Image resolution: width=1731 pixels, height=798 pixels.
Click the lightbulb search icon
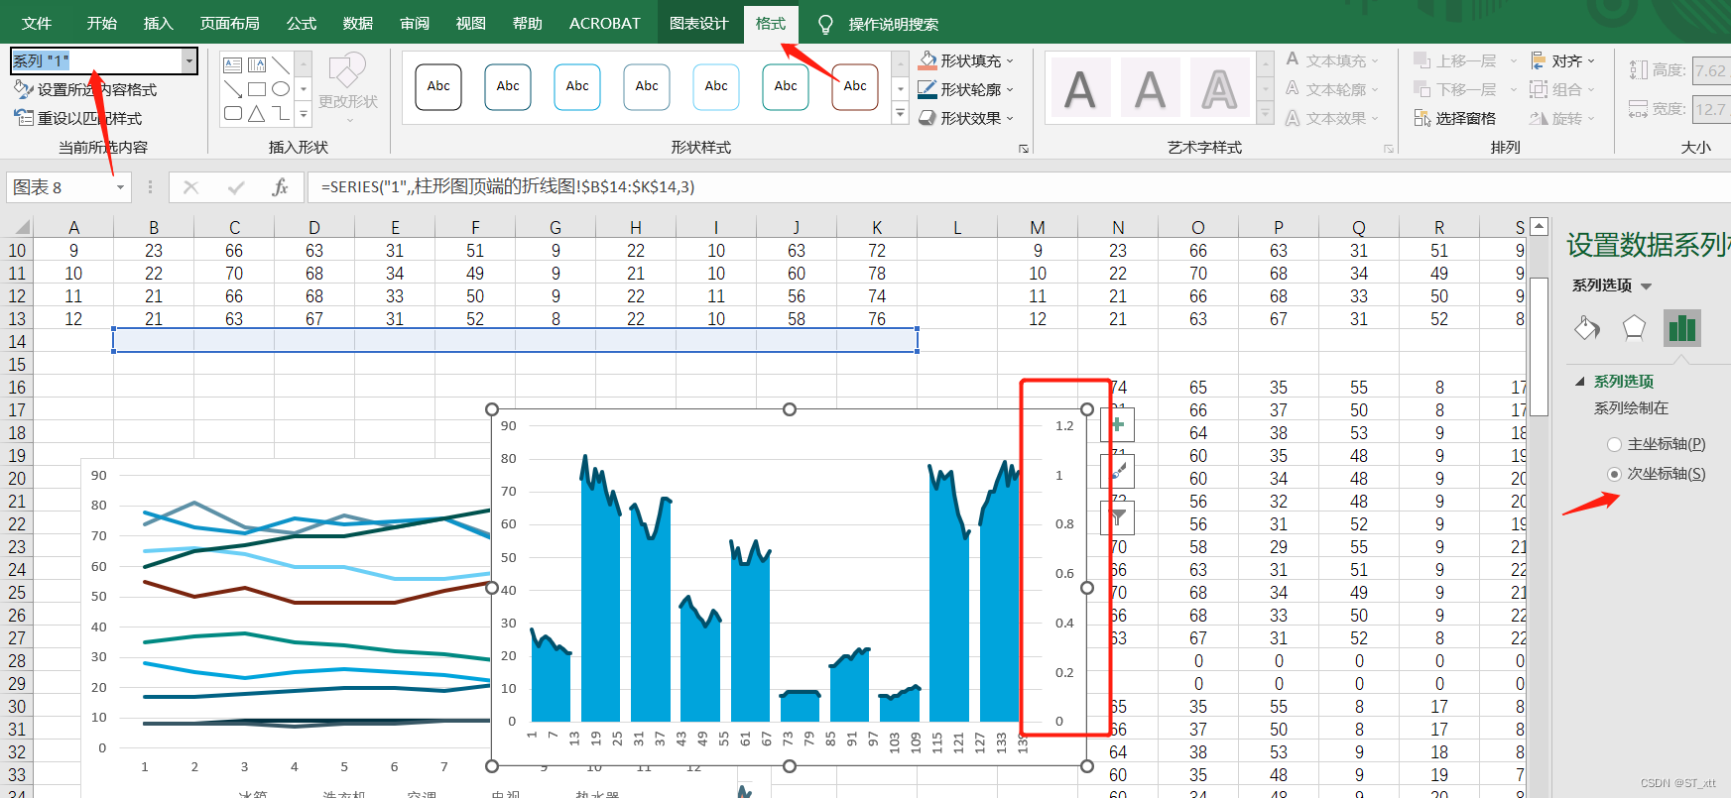coord(824,24)
